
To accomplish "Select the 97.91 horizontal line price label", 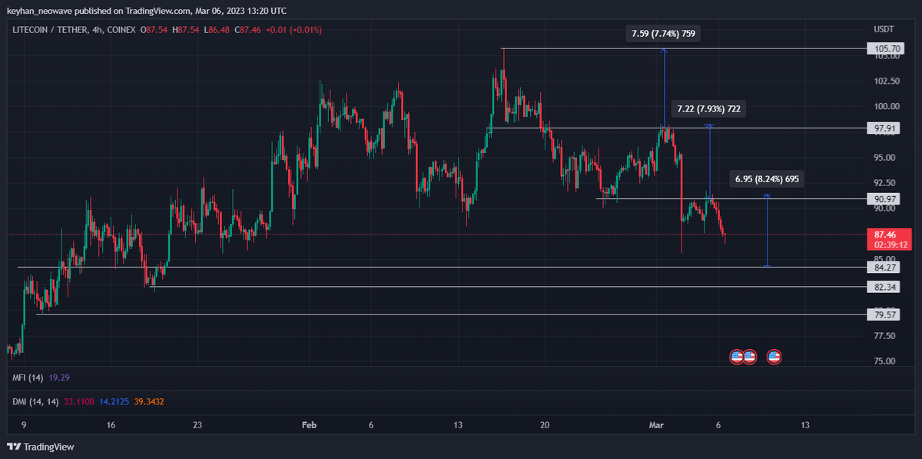I will coord(881,128).
